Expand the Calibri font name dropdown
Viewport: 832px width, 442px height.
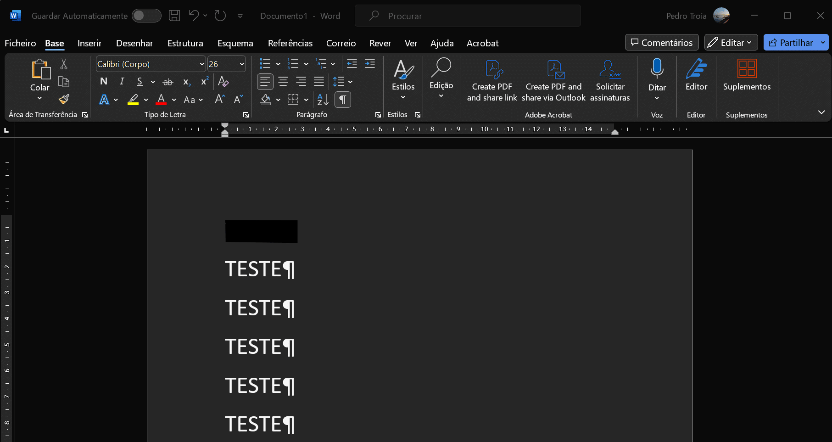tap(201, 64)
